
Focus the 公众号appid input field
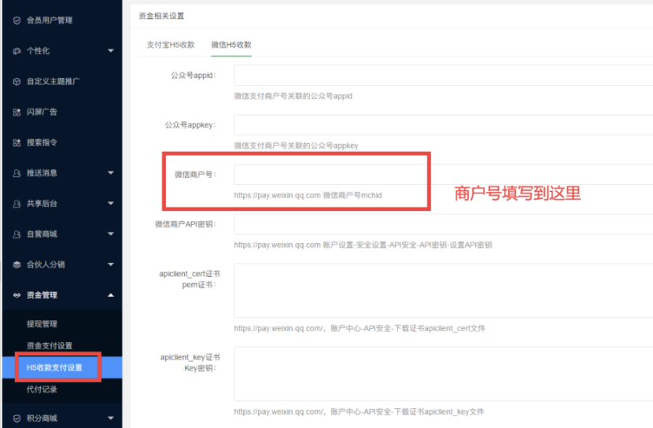click(444, 76)
